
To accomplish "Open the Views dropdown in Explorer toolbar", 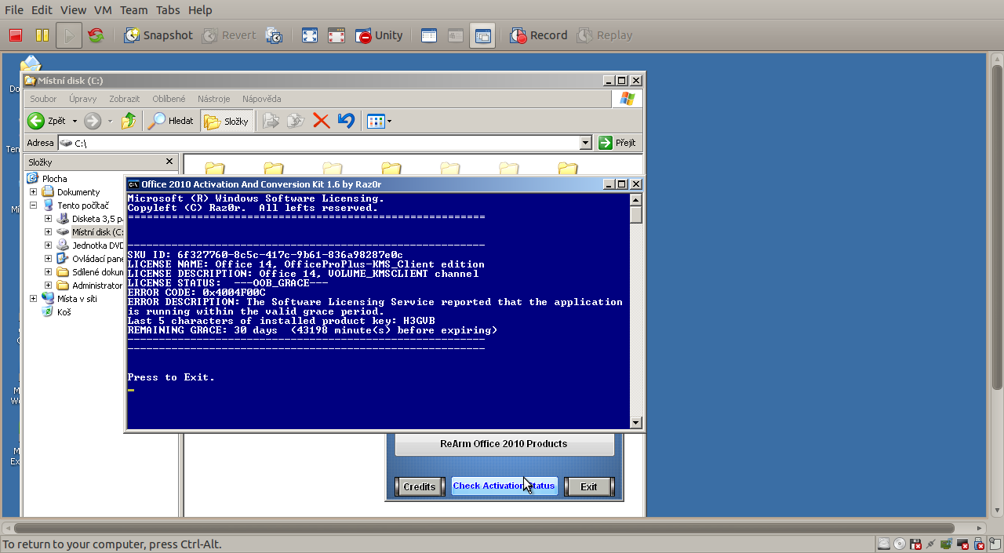I will [379, 121].
